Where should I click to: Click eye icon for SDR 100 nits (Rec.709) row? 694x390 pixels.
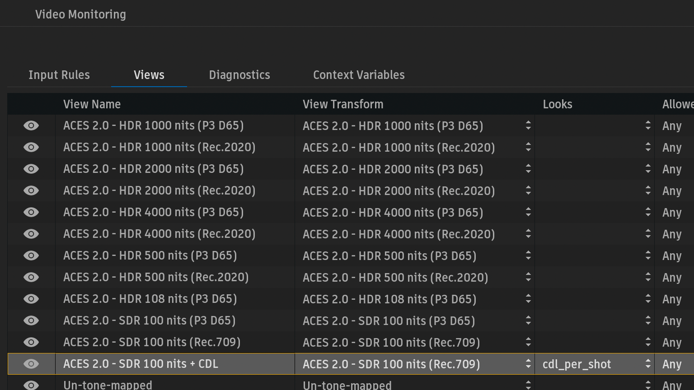[x=31, y=342]
